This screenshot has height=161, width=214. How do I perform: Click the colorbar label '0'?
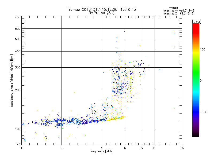(x=201, y=80)
